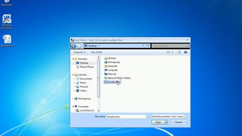Open the Sobolsoft user folder
This screenshot has height=136, width=242.
(x=110, y=66)
